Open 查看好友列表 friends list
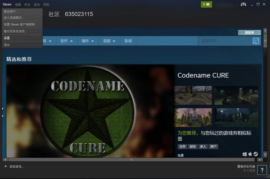Screen dimensions: 270x179 [246, 166]
